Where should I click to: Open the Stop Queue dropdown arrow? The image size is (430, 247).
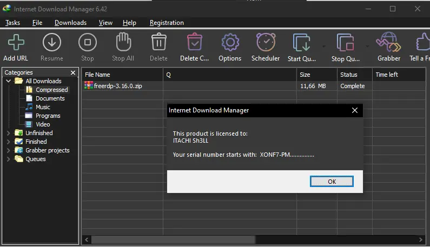(367, 46)
